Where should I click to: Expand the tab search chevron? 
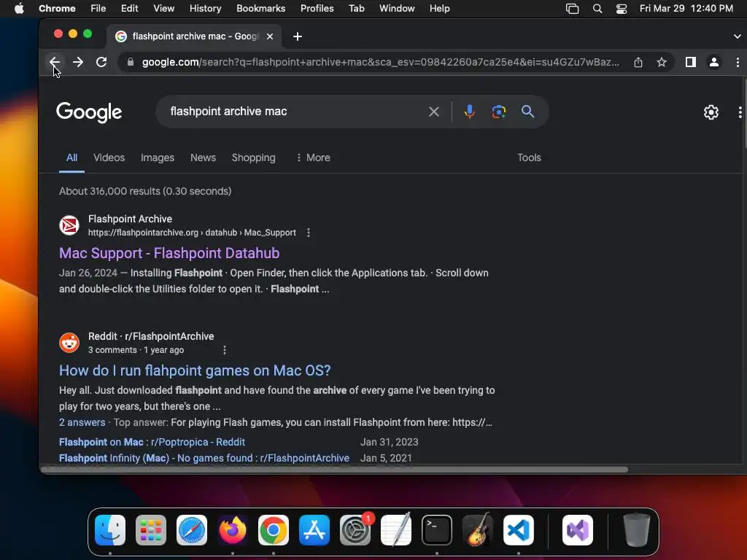[737, 36]
